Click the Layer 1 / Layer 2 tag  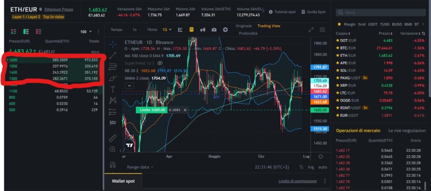tap(26, 17)
